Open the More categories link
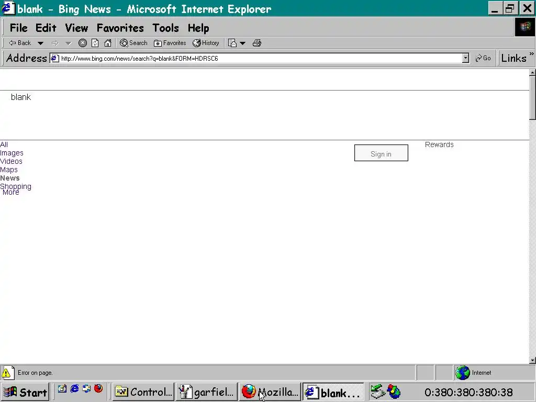The height and width of the screenshot is (402, 536). [10, 193]
